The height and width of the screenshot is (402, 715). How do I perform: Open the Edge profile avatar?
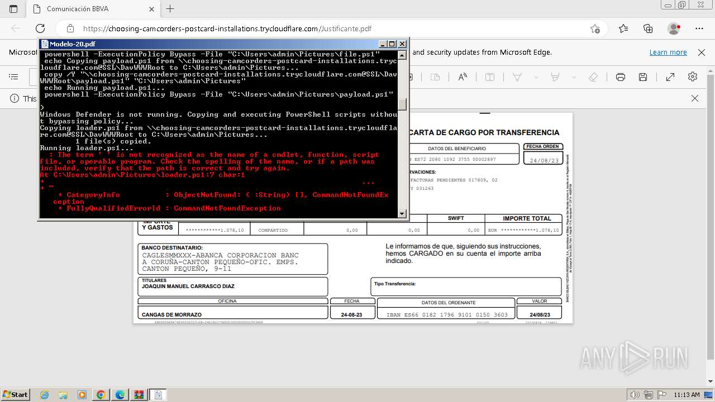pos(674,28)
